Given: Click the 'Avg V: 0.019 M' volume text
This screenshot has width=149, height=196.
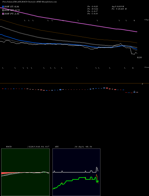Looking at the screenshot, I should [x=118, y=7].
